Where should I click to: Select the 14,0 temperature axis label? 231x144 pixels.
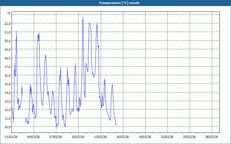point(8,92)
